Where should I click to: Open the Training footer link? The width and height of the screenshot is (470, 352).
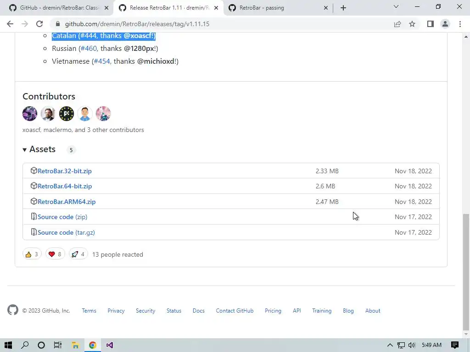322,311
